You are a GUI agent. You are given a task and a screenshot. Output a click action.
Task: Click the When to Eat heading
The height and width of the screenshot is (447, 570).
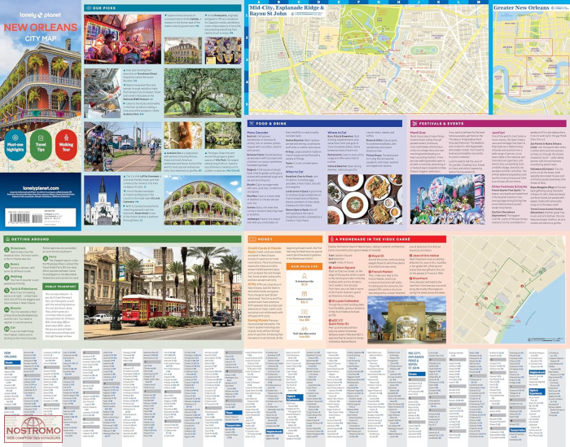tap(295, 172)
